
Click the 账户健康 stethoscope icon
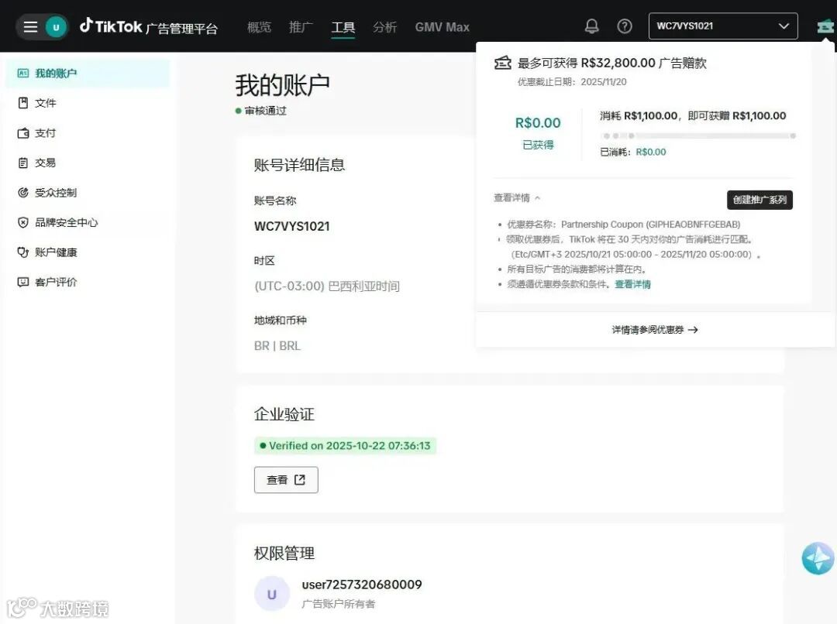(x=23, y=252)
